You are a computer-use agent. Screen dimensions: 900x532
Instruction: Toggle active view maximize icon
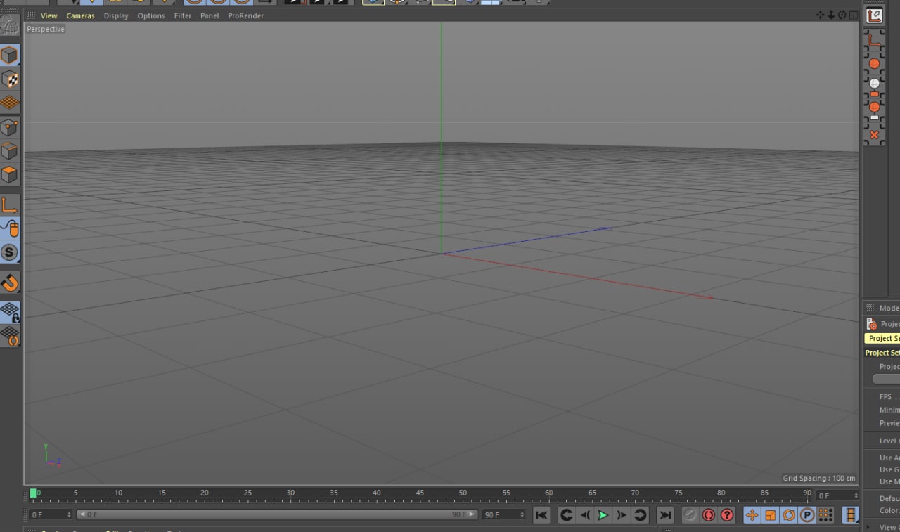[x=854, y=15]
